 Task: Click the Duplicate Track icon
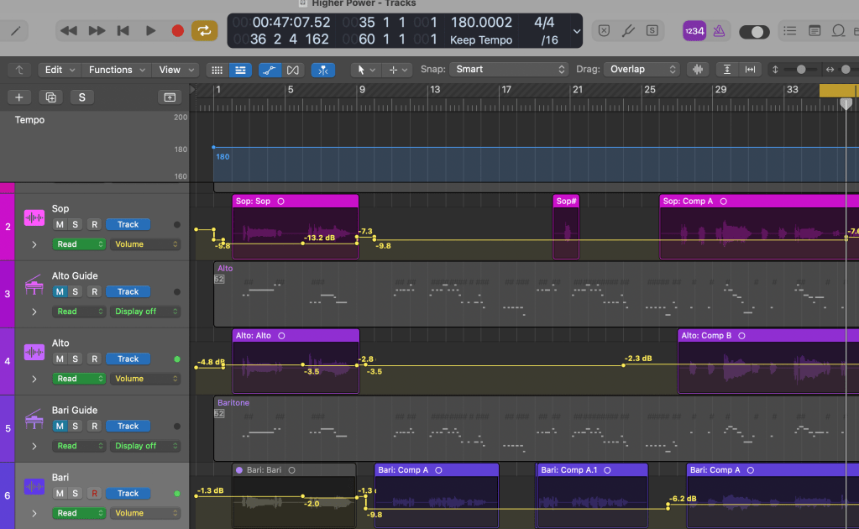pos(50,97)
